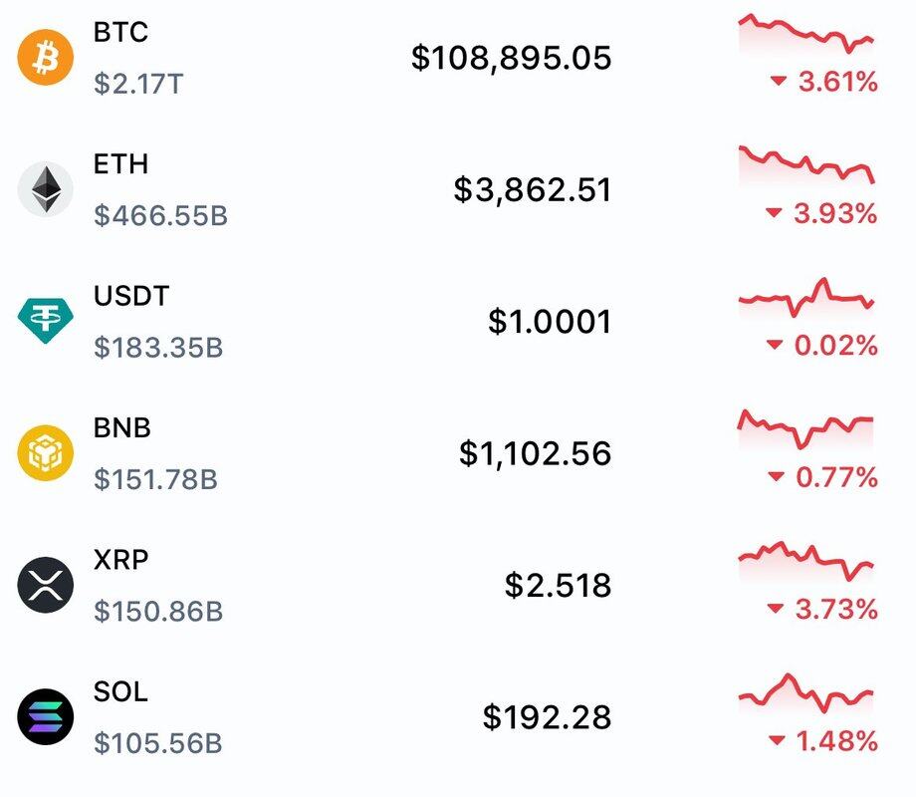Click the BTC ticker label
Viewport: 916px width, 797px height.
(120, 32)
